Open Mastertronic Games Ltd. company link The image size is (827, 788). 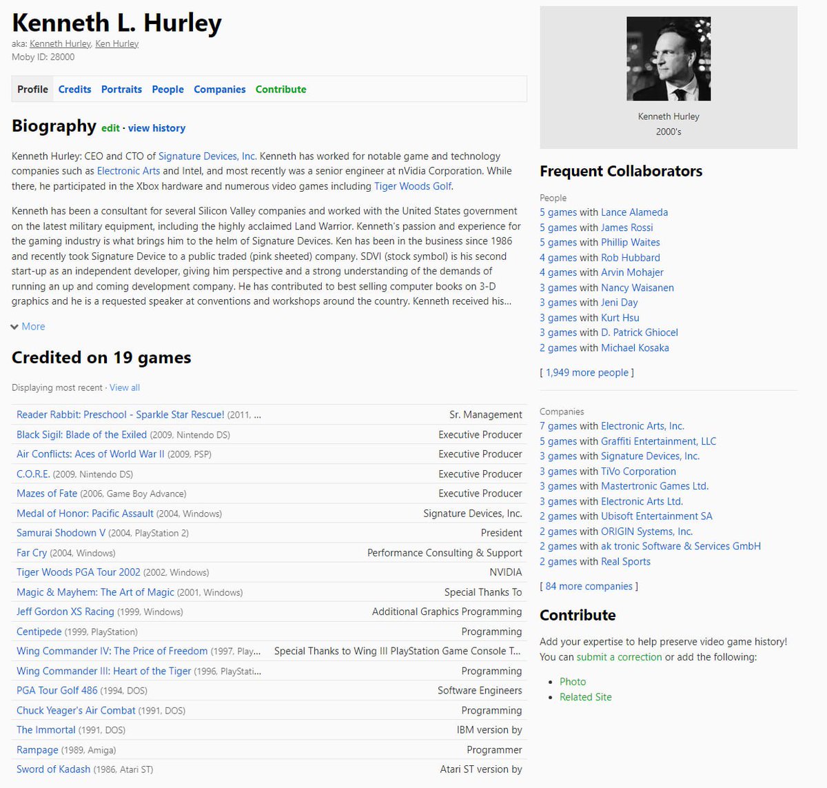pos(655,486)
